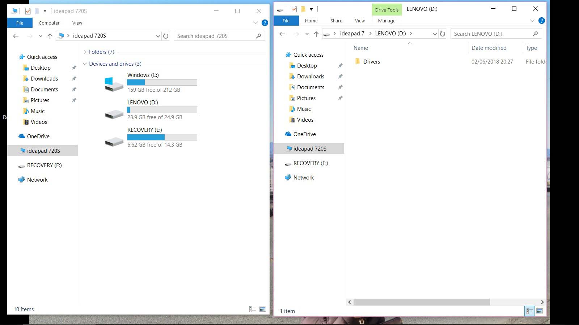Screen dimensions: 579x325
Task: Click New folder icon in ideapad 720S title bar
Action: pos(37,11)
